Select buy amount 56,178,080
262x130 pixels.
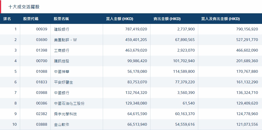click(137, 71)
